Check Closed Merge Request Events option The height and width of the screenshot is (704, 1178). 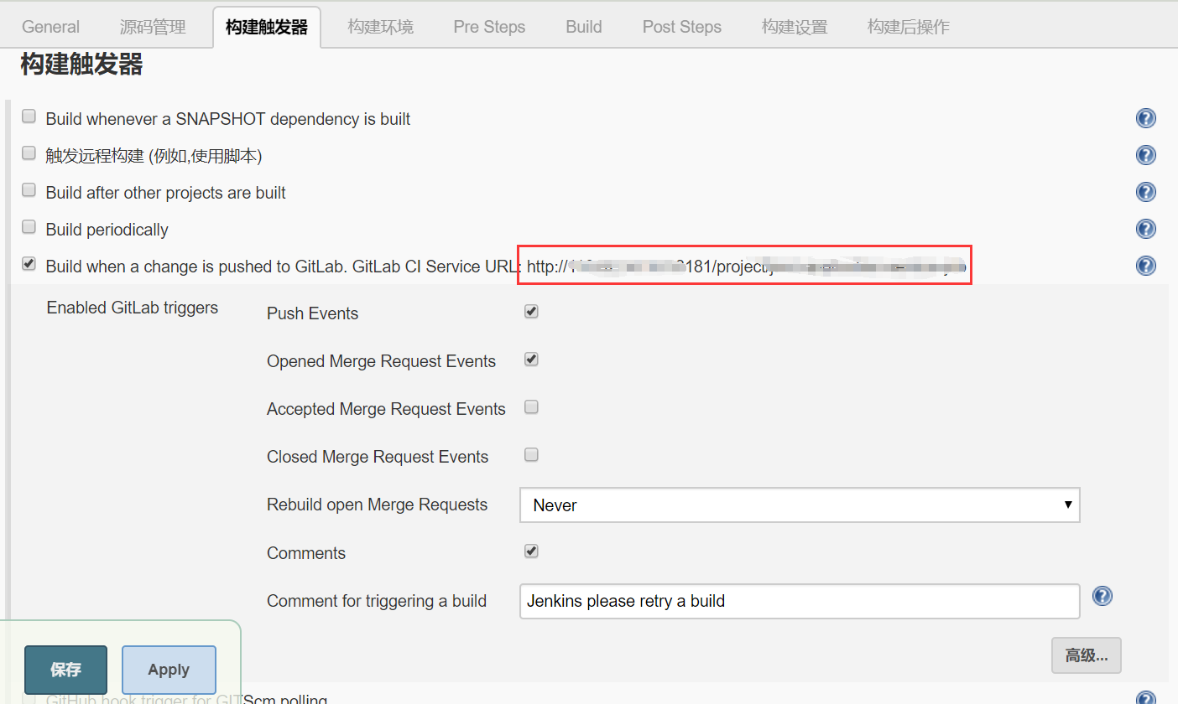[531, 455]
